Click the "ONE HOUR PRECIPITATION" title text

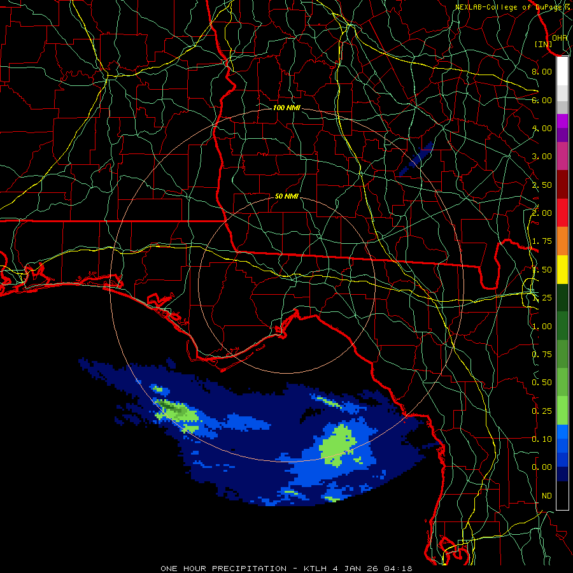pyautogui.click(x=223, y=569)
